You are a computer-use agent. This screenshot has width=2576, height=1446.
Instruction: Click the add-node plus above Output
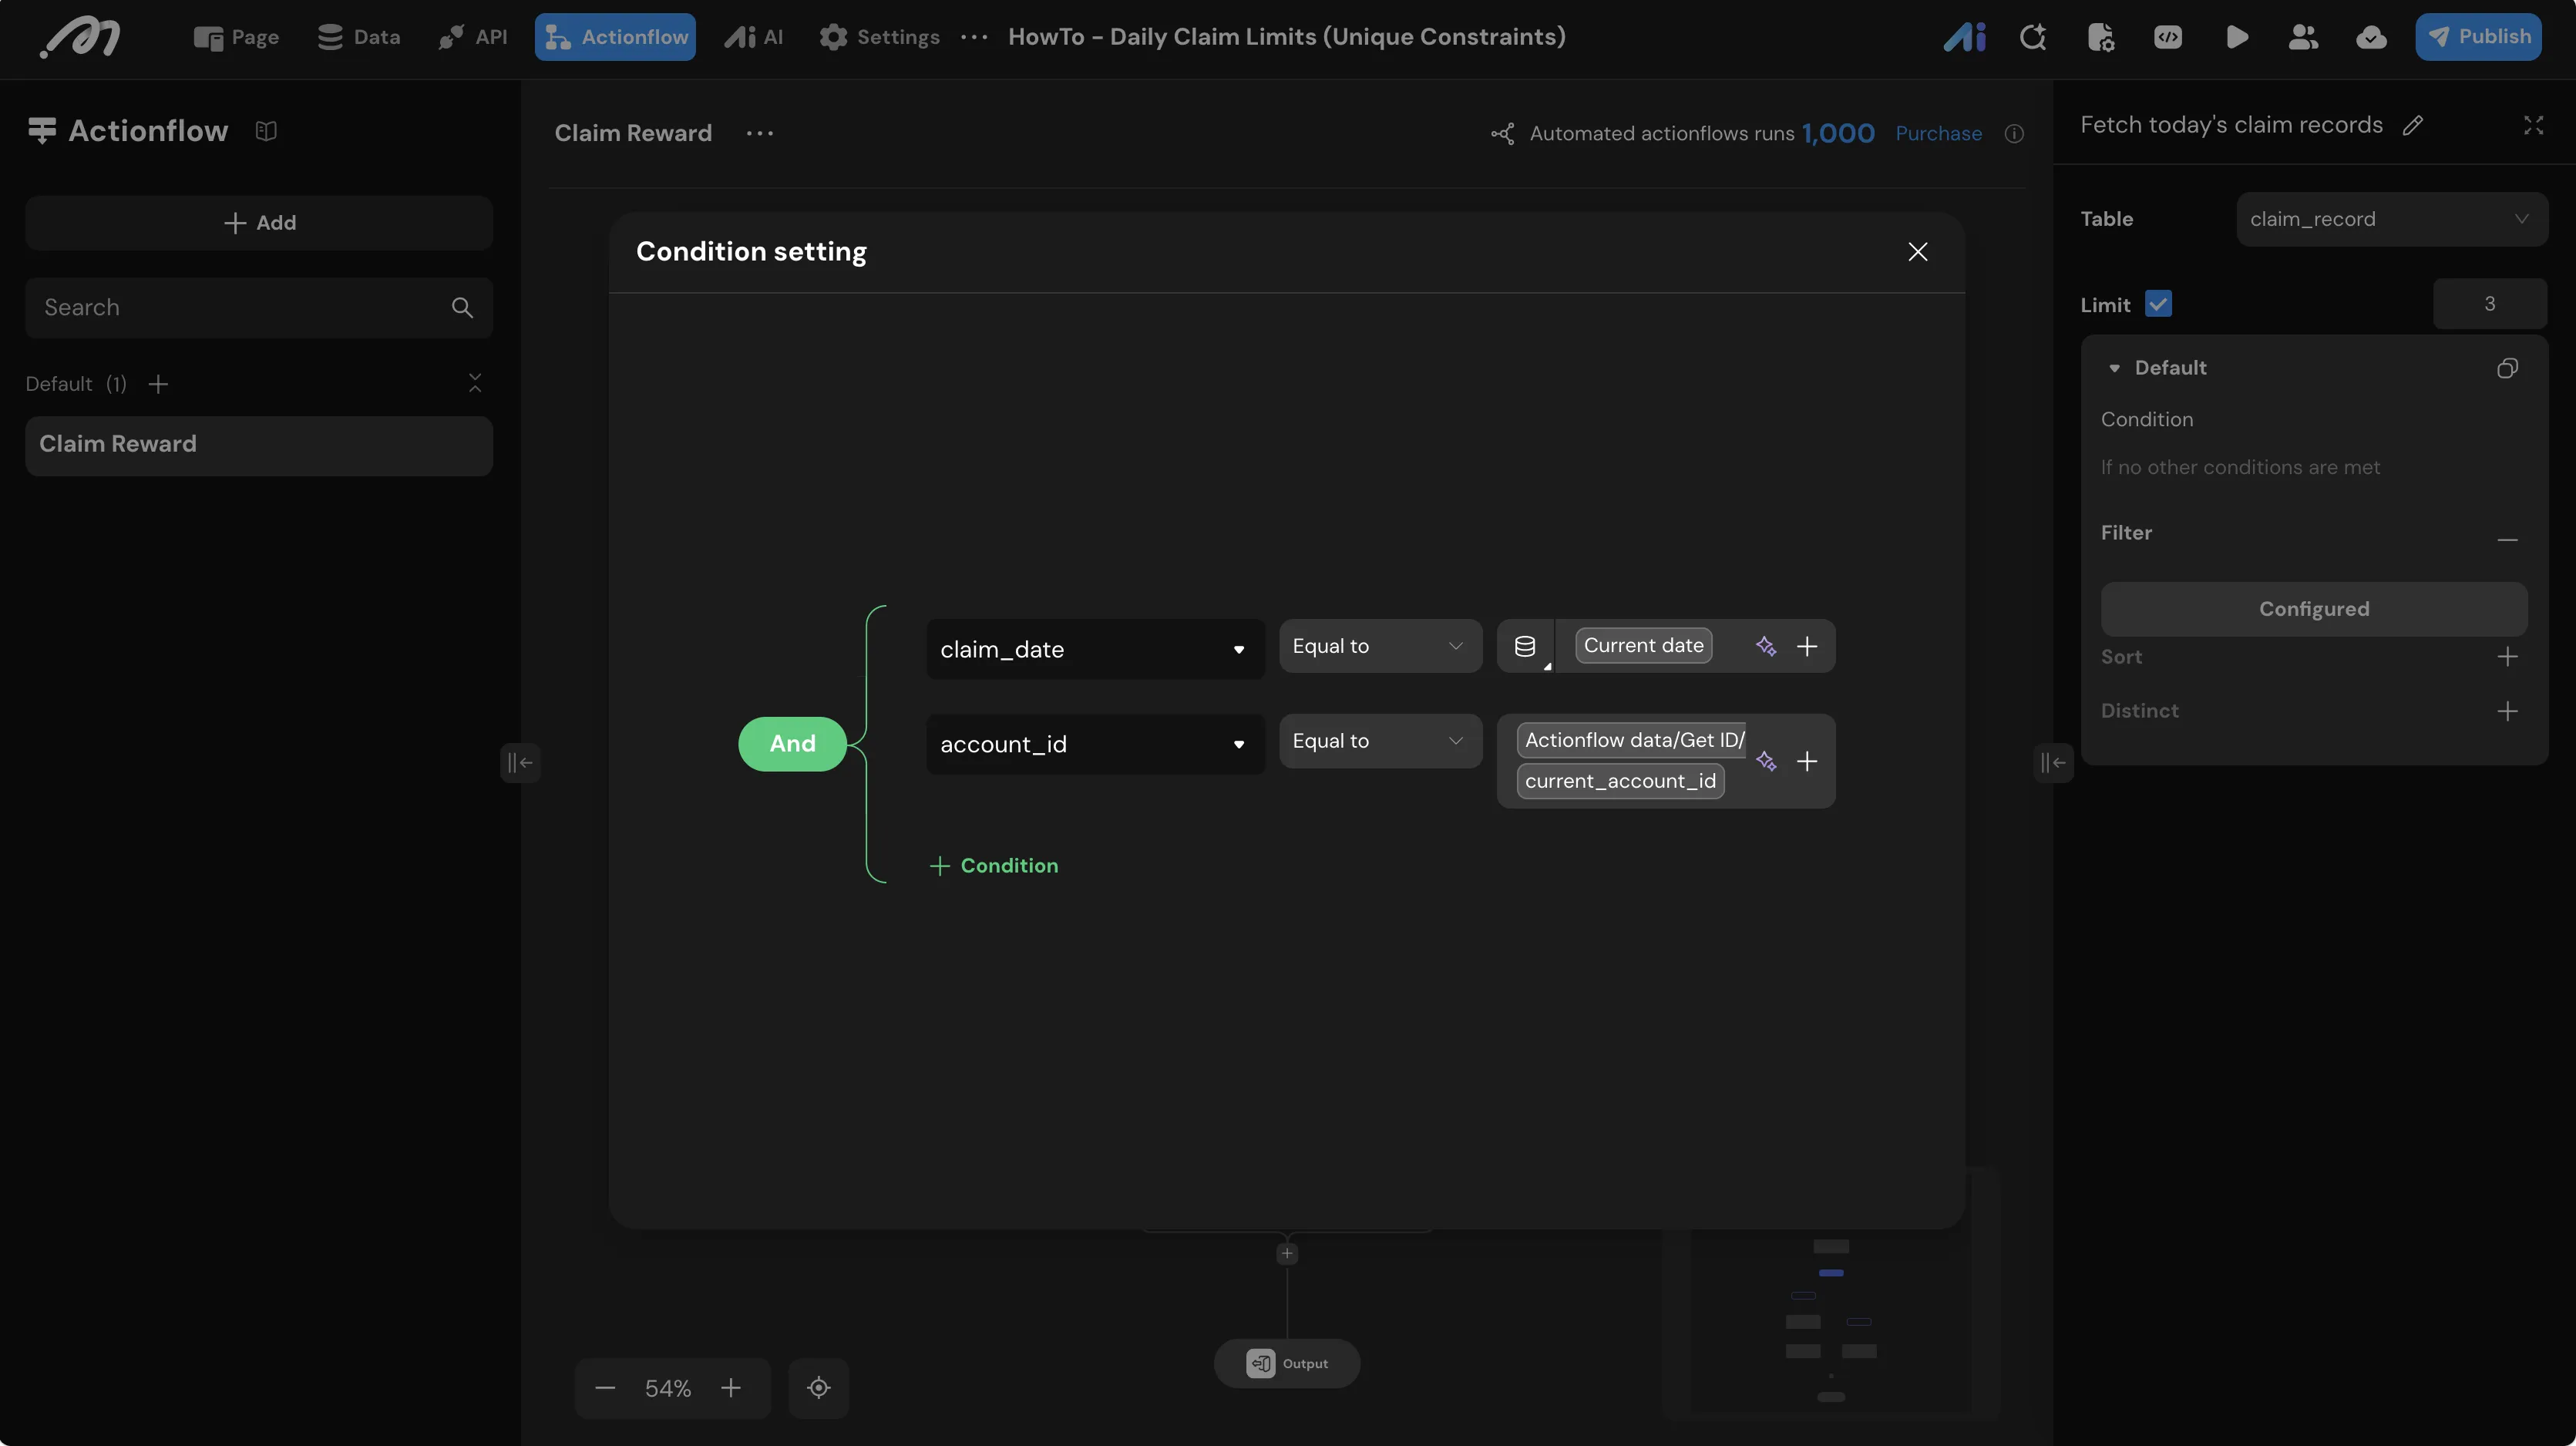tap(1287, 1254)
